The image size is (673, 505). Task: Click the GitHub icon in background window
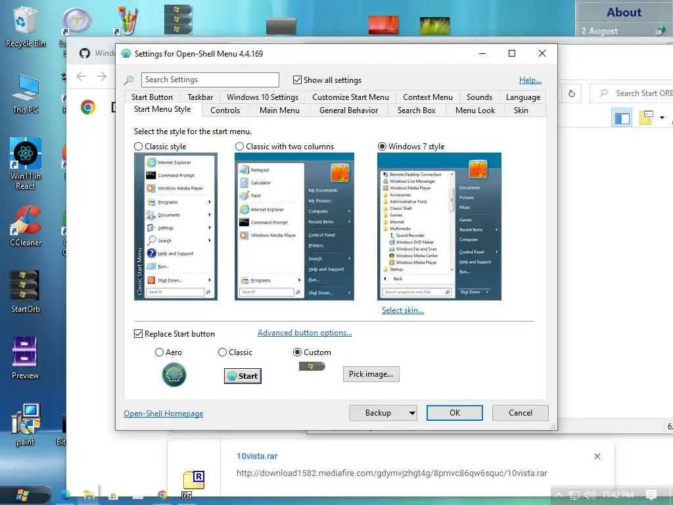pyautogui.click(x=85, y=53)
